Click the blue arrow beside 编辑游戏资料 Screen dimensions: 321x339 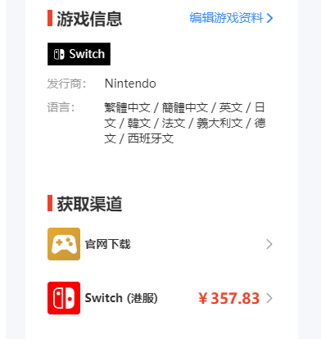coord(269,18)
